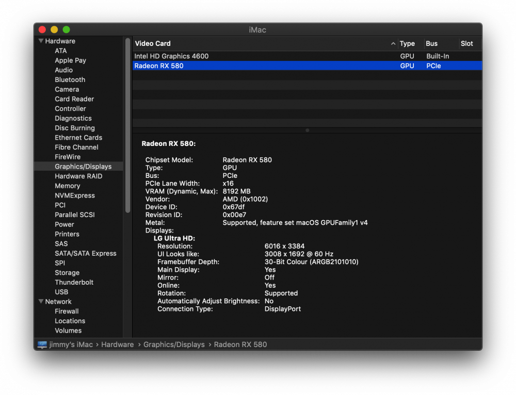This screenshot has height=395, width=516.
Task: Open Storage in the sidebar
Action: pos(67,273)
